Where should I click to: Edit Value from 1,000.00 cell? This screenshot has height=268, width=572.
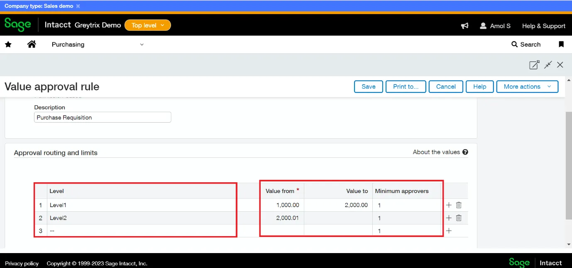click(x=282, y=205)
